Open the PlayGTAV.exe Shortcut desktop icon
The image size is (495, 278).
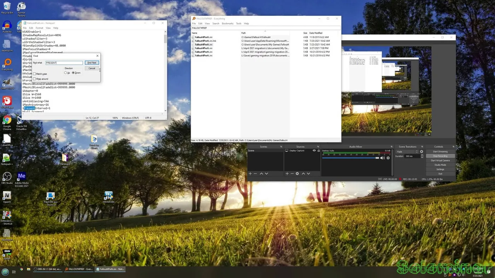click(50, 199)
